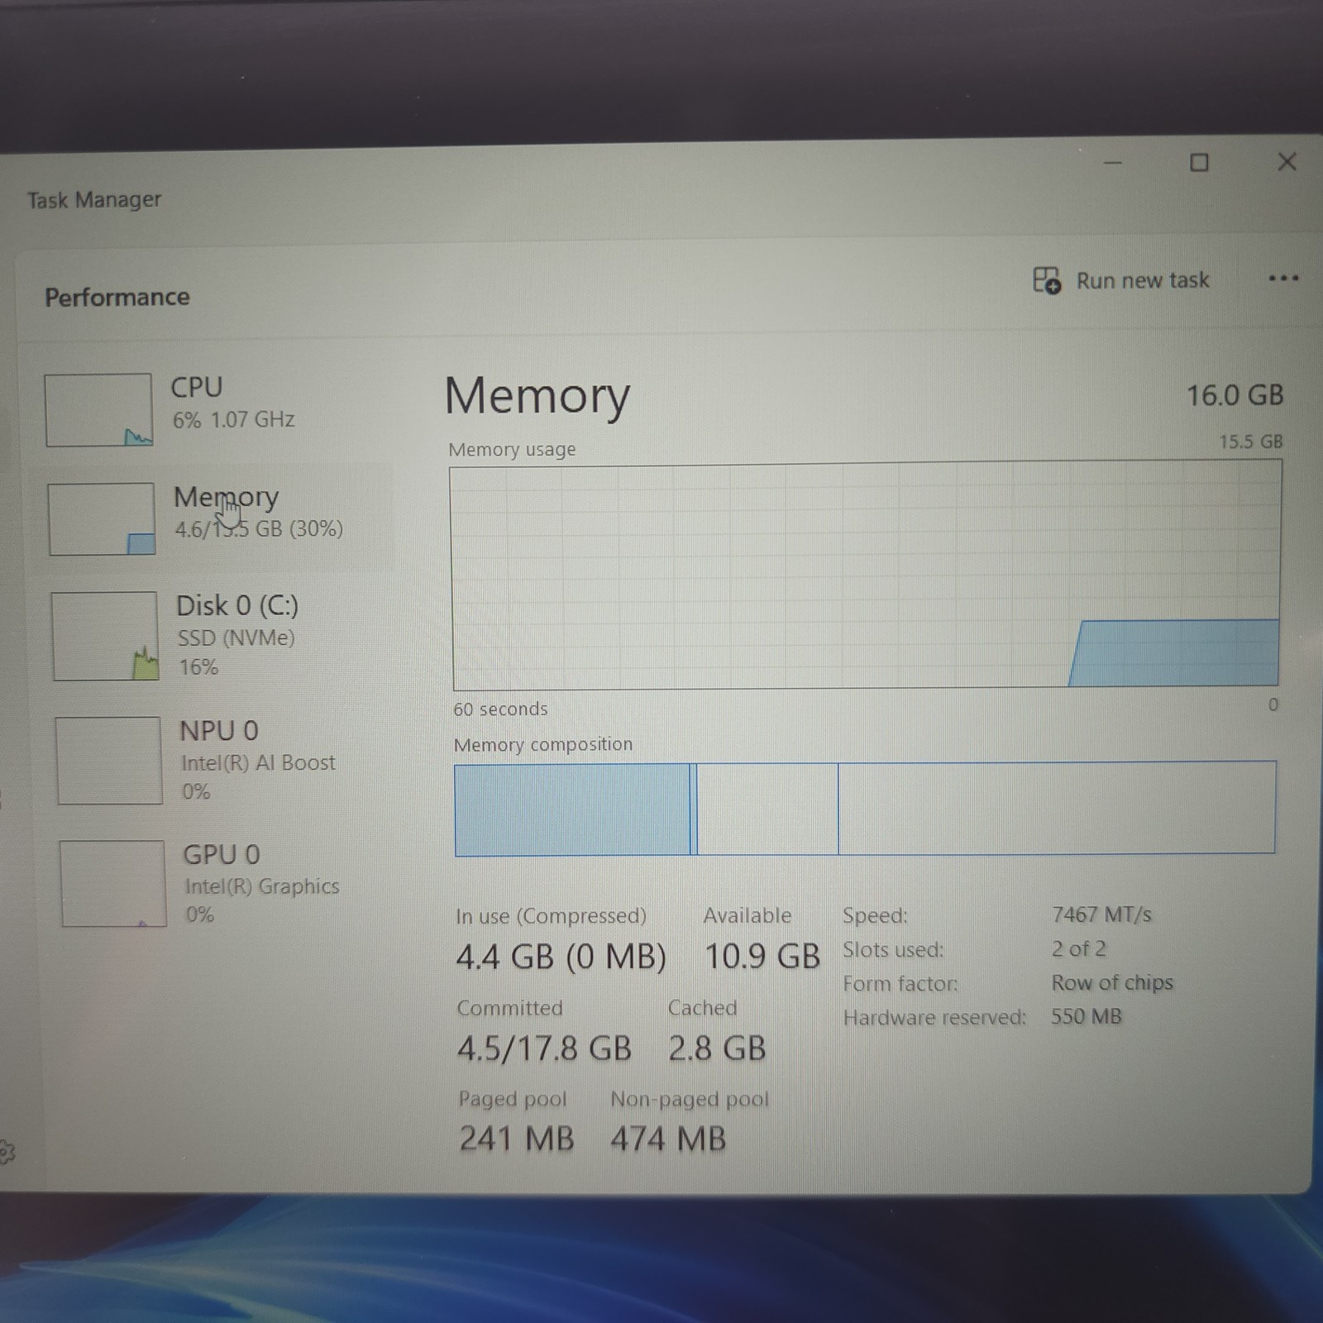
Task: Click the Disk 0 mini graph thumbnail
Action: tap(105, 636)
